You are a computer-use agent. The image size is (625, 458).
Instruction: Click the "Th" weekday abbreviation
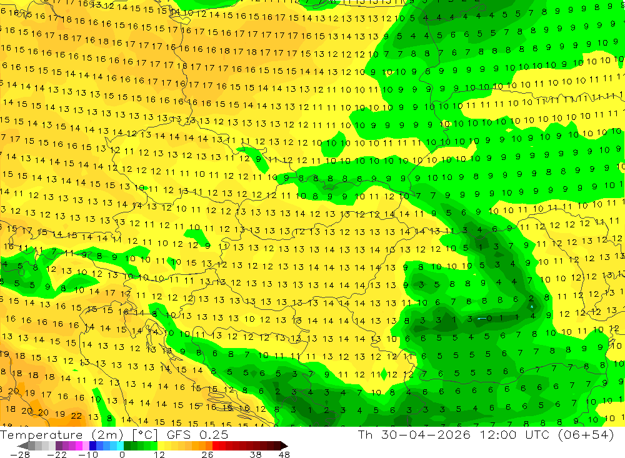tap(365, 435)
